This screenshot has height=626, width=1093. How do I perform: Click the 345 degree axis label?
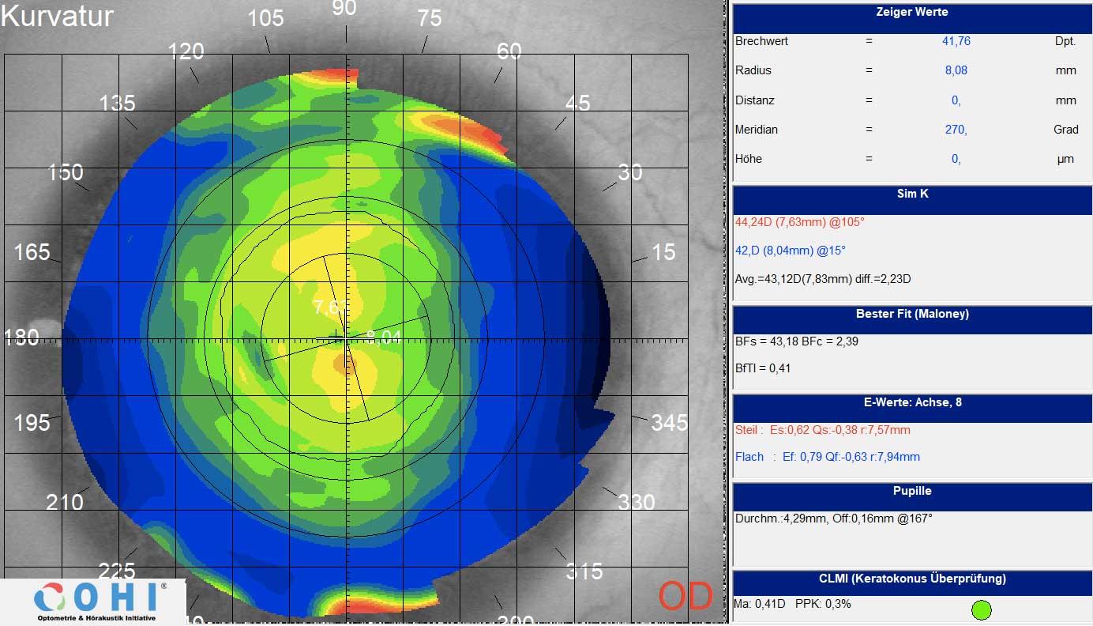coord(669,423)
